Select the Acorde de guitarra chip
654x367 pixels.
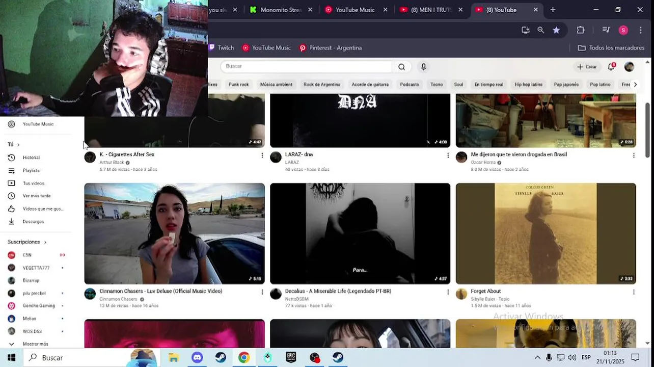click(370, 85)
